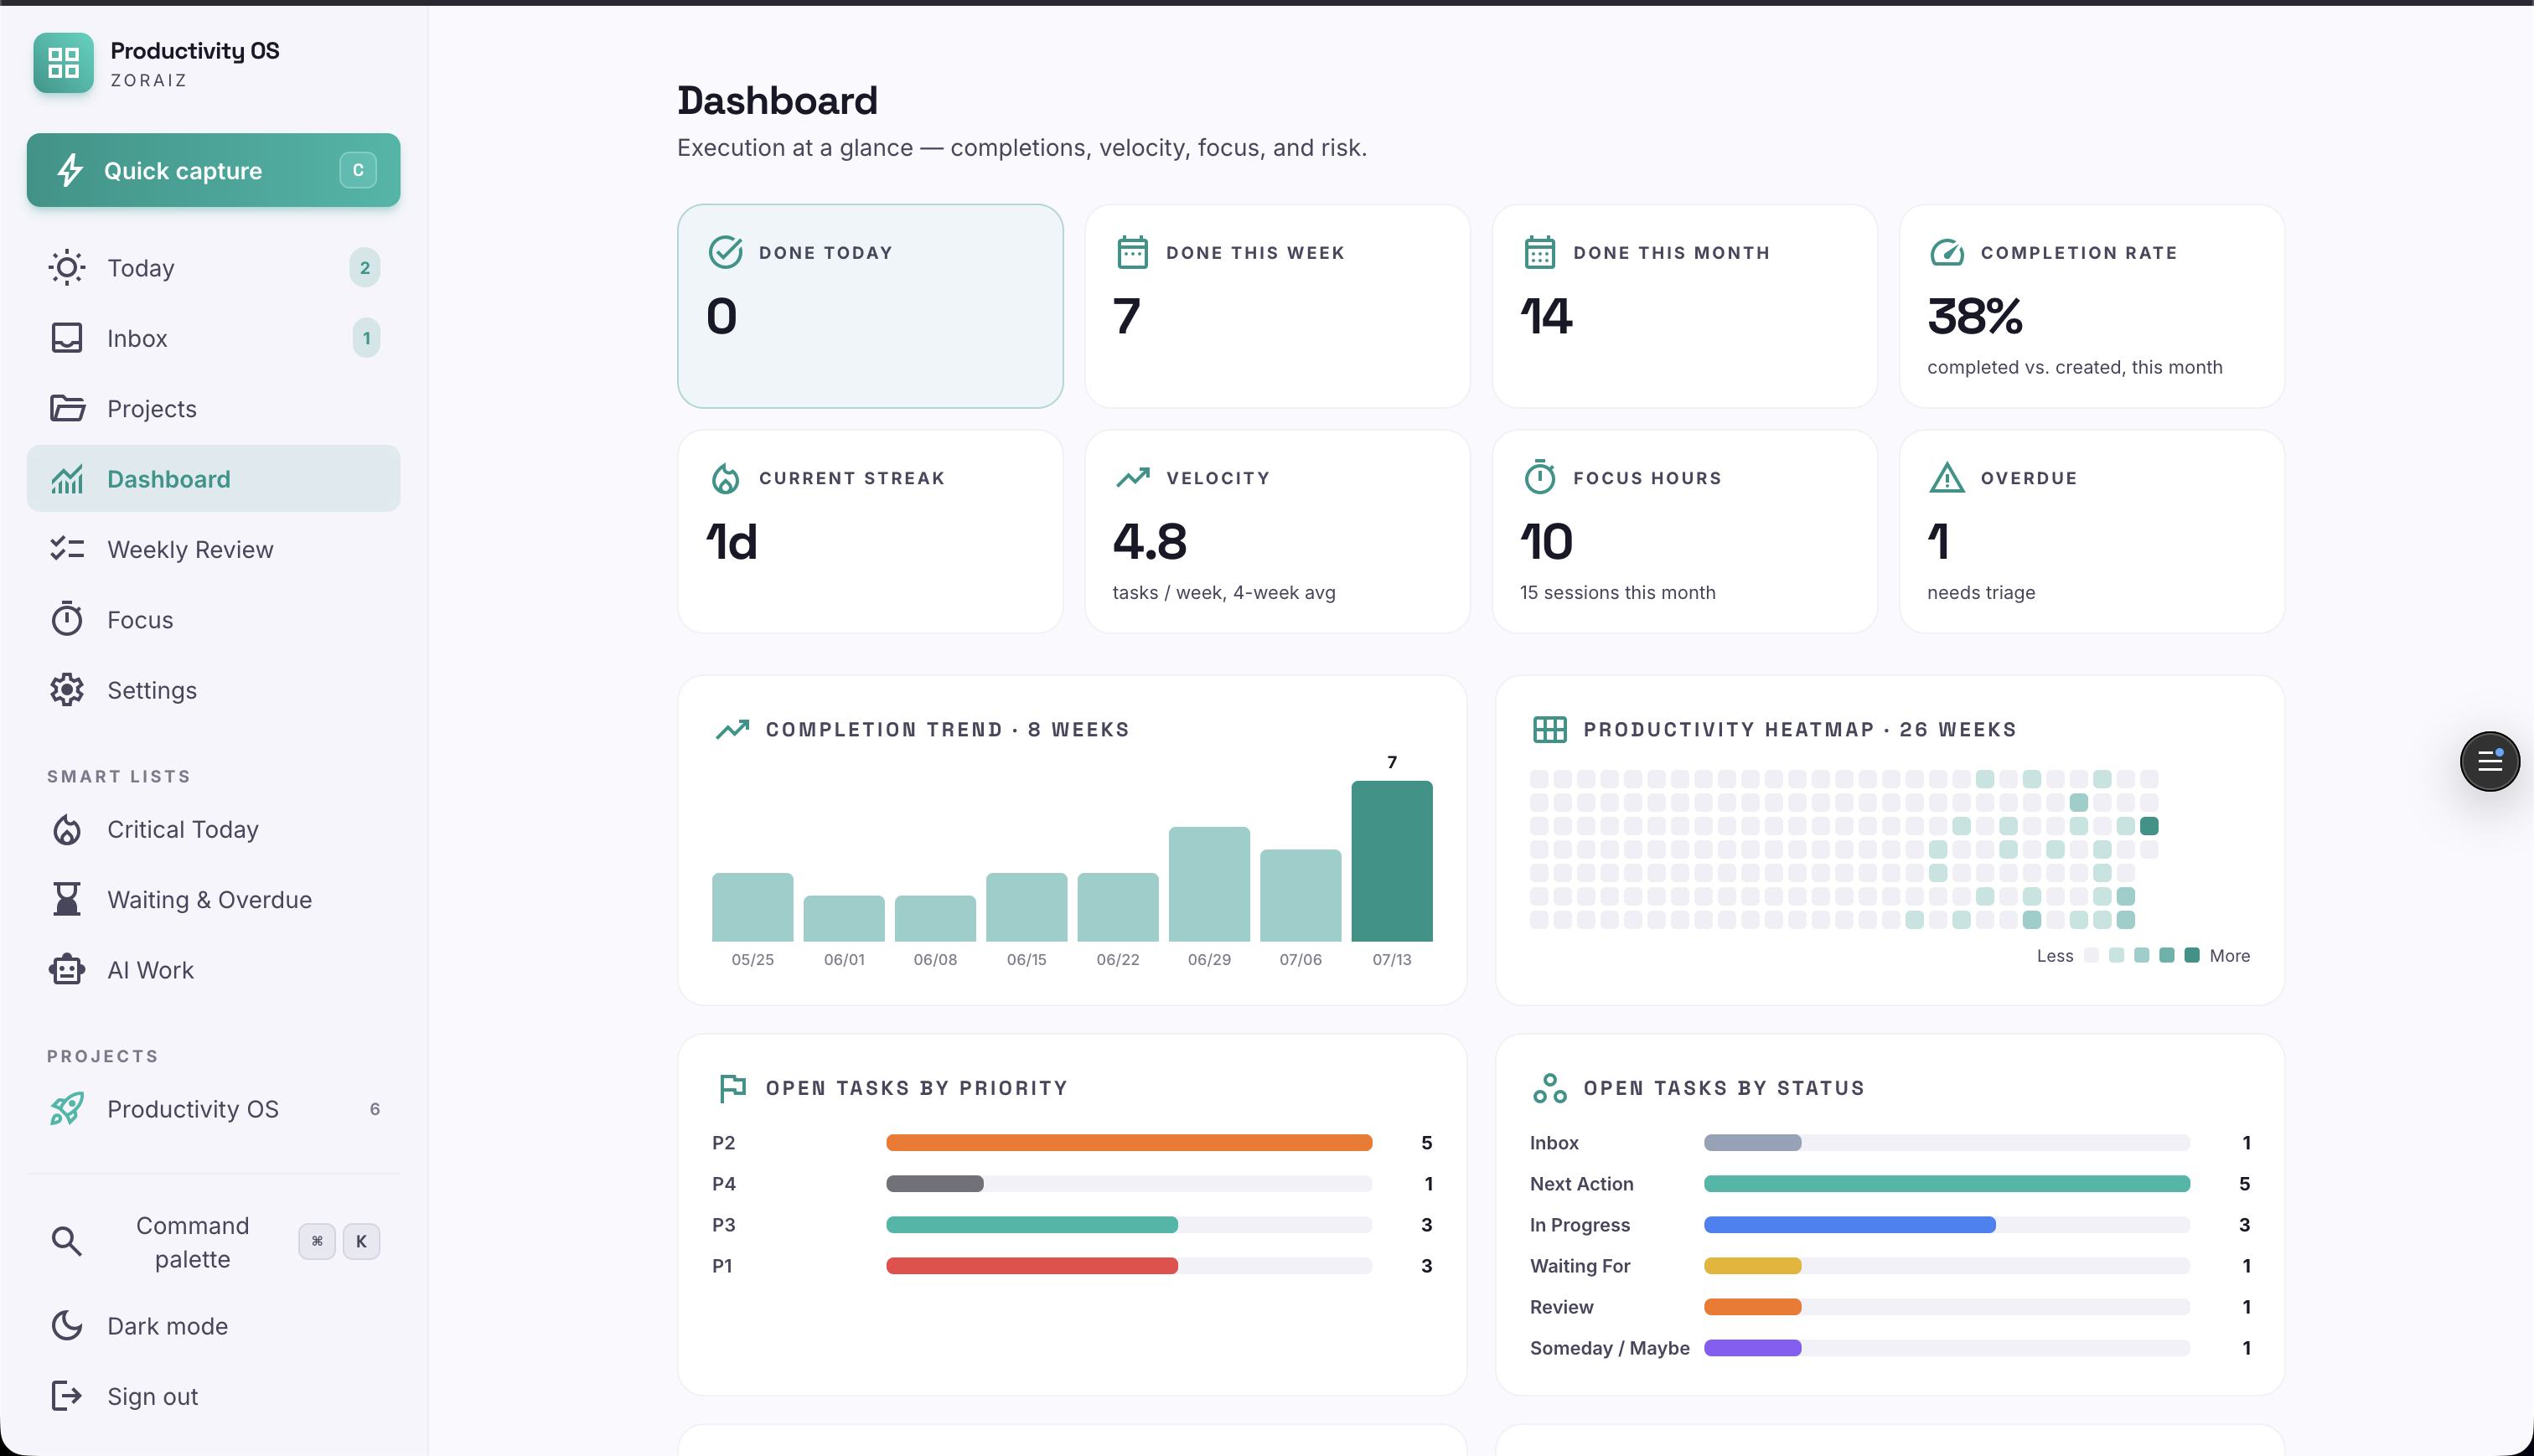This screenshot has width=2534, height=1456.
Task: Open the Critical Today smart list
Action: coord(214,829)
